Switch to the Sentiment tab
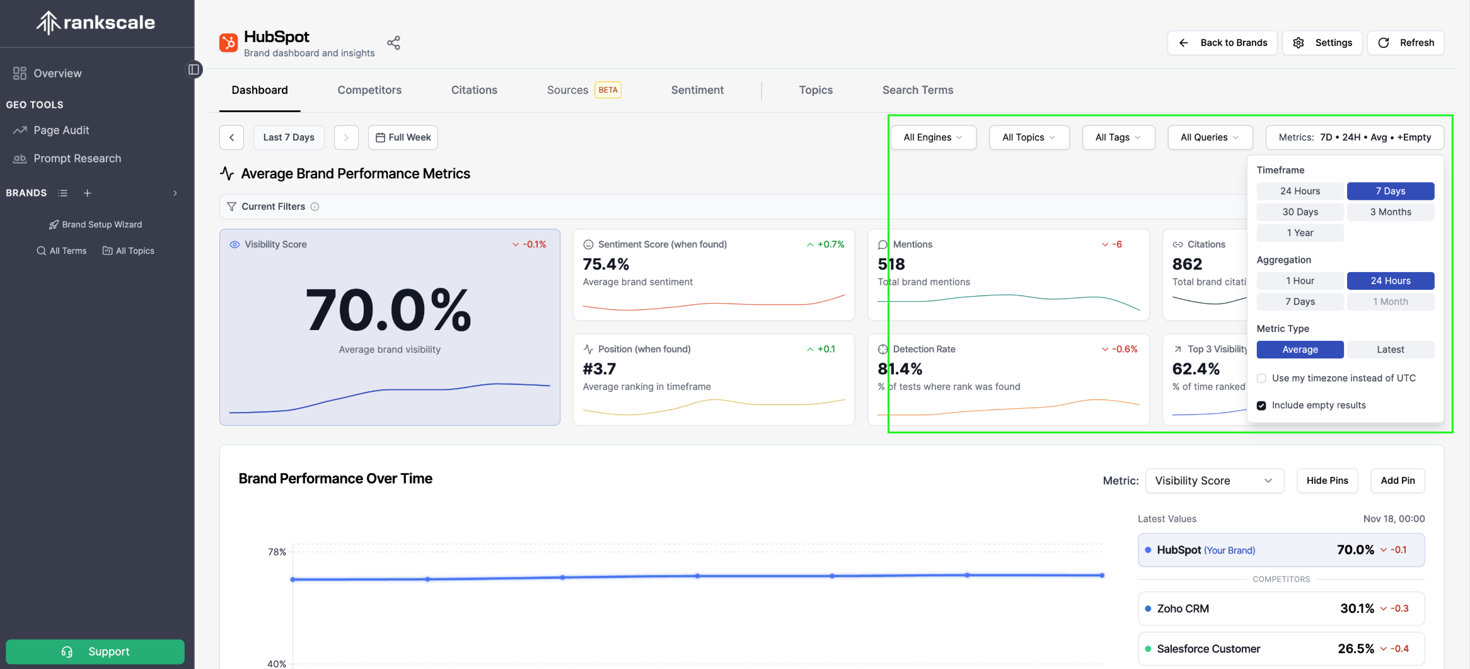The image size is (1470, 669). (x=697, y=90)
